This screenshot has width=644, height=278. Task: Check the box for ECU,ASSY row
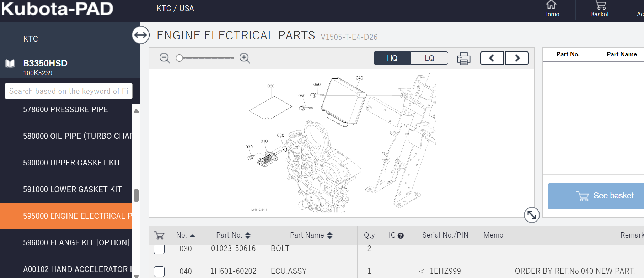[x=159, y=271]
